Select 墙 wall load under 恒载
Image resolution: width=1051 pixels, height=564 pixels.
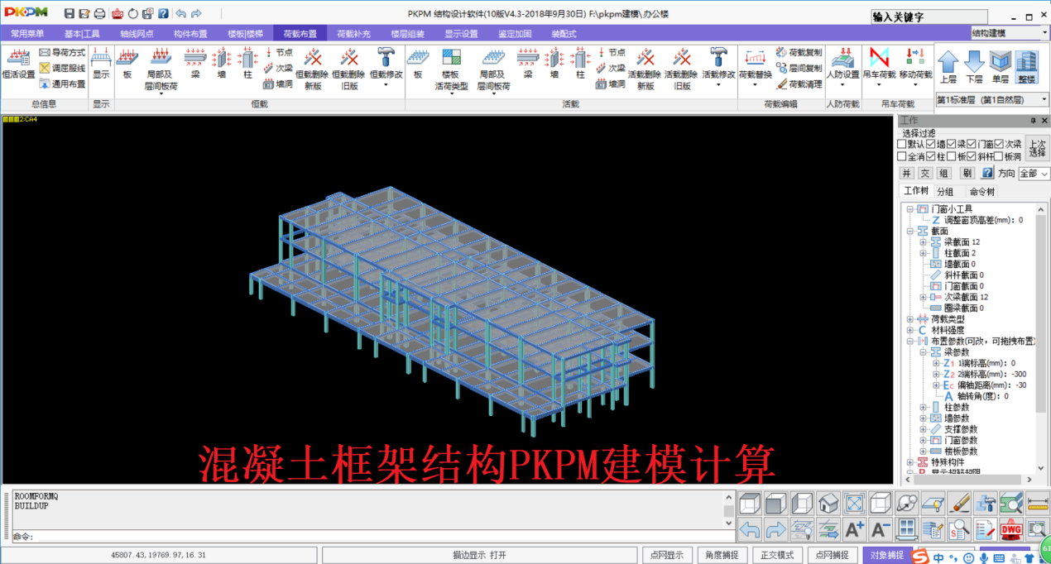(x=221, y=64)
